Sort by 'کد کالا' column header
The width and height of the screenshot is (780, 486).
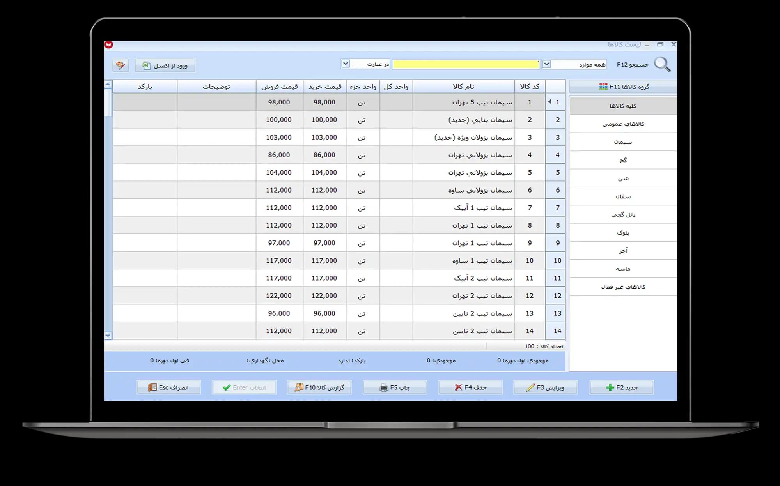pos(530,87)
